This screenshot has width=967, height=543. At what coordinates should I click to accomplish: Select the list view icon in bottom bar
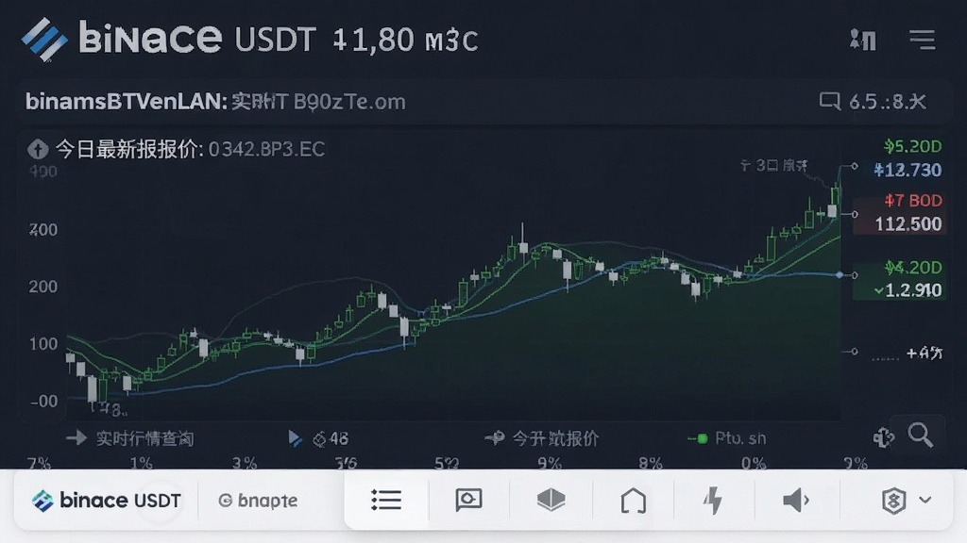pos(386,500)
